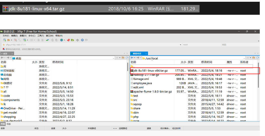The width and height of the screenshot is (265, 136).
Task: Click the home folder icon in left pane
Action: (x=123, y=58)
